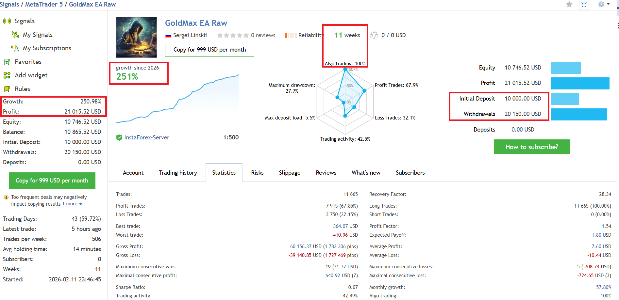Click the Started date '2026.02.11 23:46:45'
The width and height of the screenshot is (619, 300).
[75, 279]
